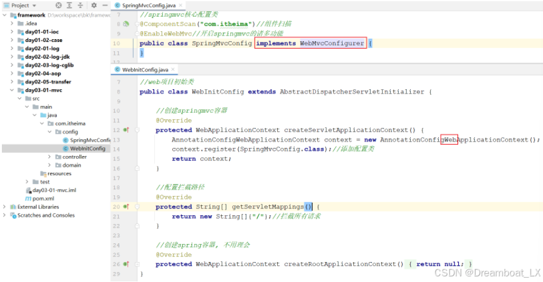The height and width of the screenshot is (282, 543).
Task: Select the domain package
Action: 72,165
